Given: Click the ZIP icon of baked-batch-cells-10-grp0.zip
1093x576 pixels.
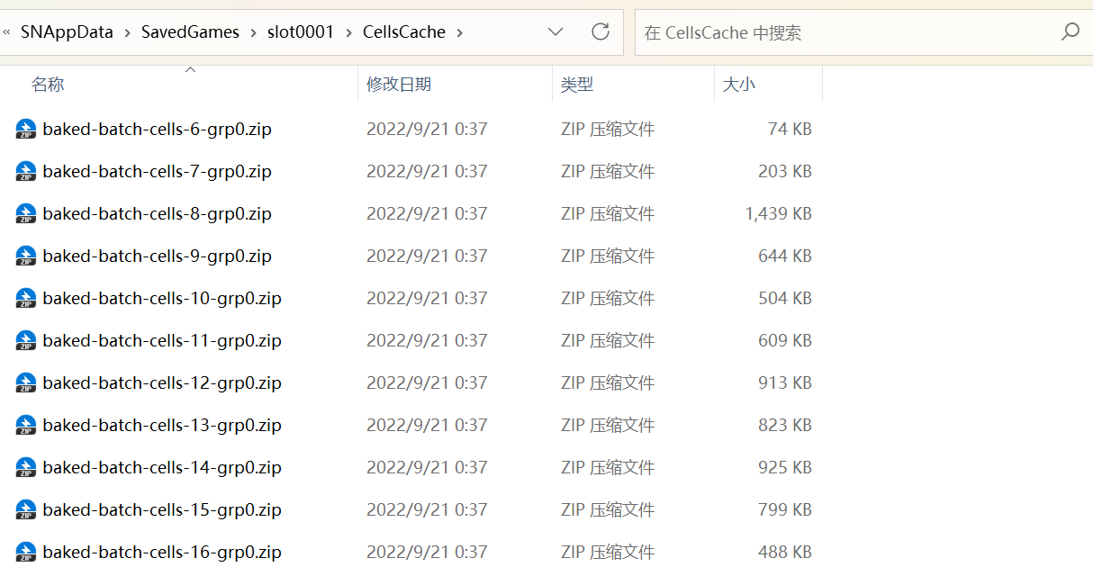Looking at the screenshot, I should click(25, 299).
